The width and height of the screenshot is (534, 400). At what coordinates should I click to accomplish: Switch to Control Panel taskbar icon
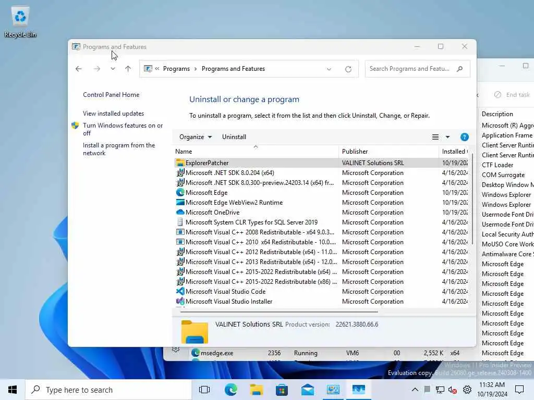[x=333, y=390]
